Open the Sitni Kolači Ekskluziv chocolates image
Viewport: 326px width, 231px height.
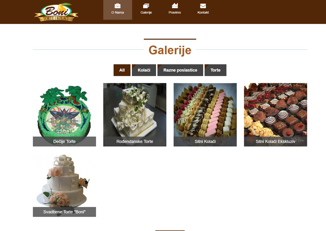point(275,115)
